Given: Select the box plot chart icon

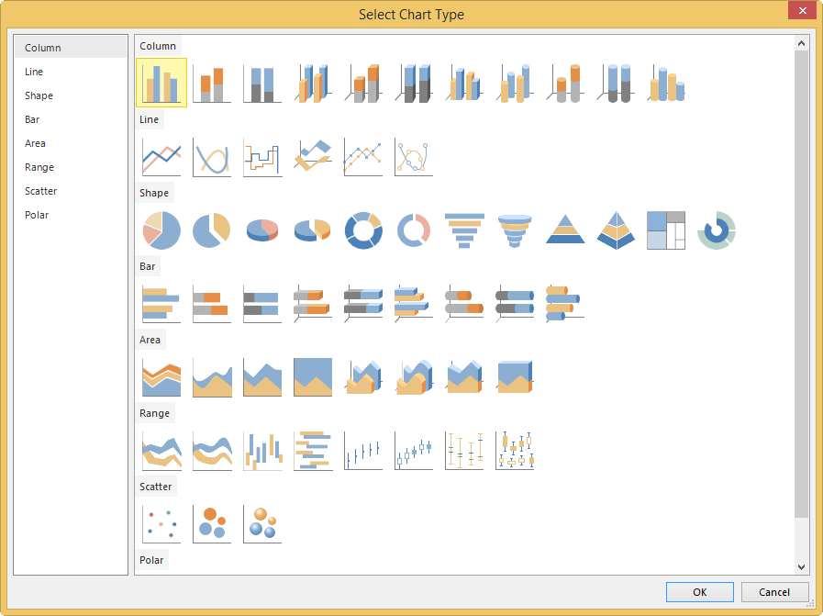Looking at the screenshot, I should tap(515, 451).
